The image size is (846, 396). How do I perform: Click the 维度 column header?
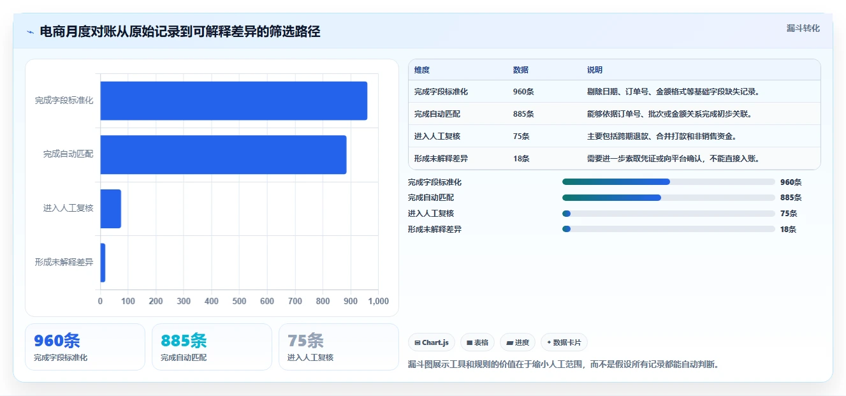tap(422, 70)
